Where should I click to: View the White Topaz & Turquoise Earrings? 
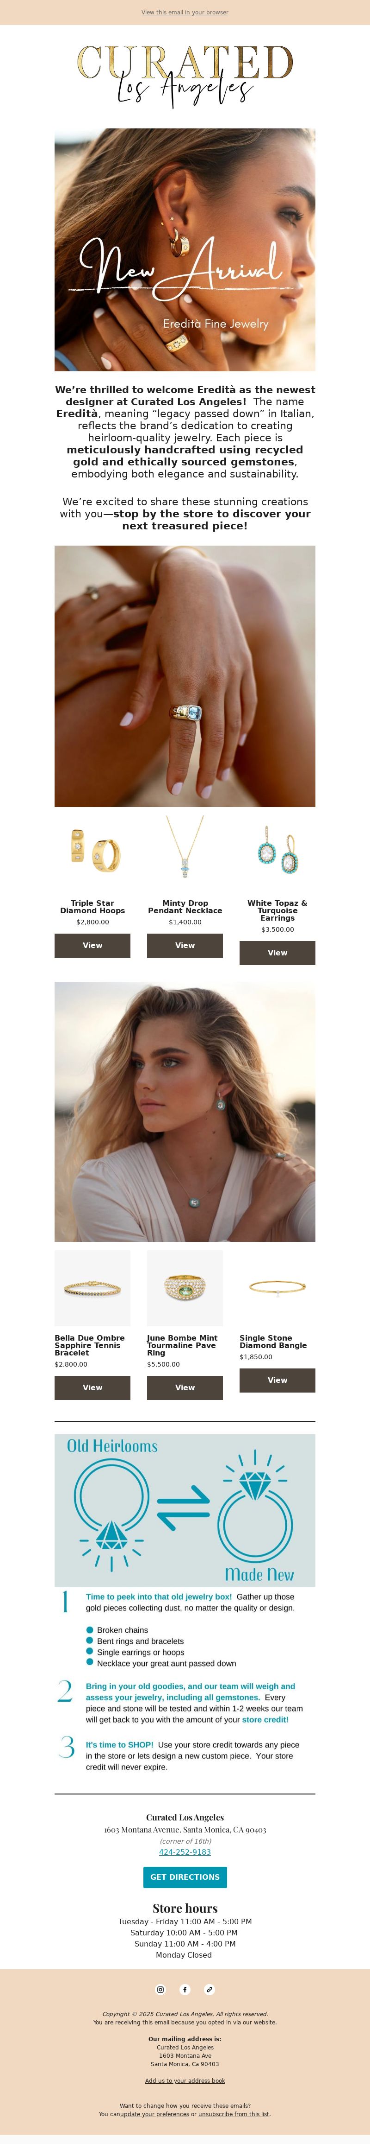tap(277, 953)
